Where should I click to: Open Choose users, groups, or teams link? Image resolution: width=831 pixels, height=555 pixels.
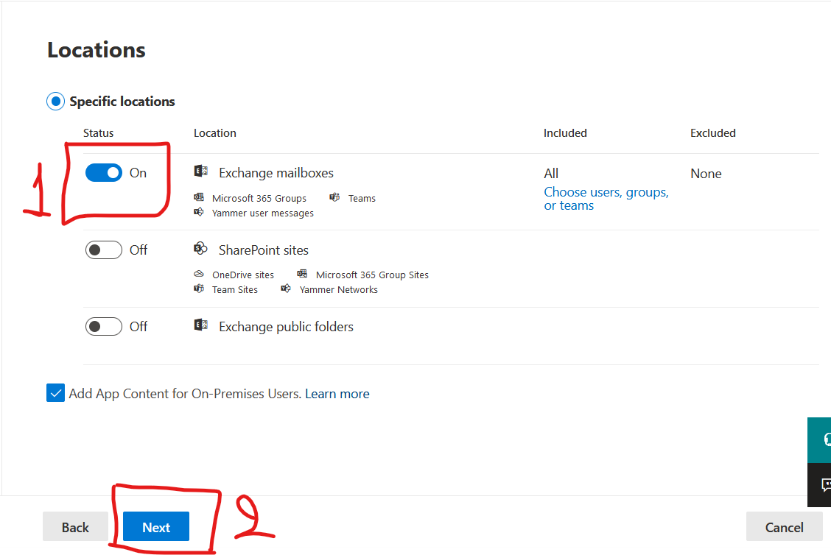pos(606,199)
